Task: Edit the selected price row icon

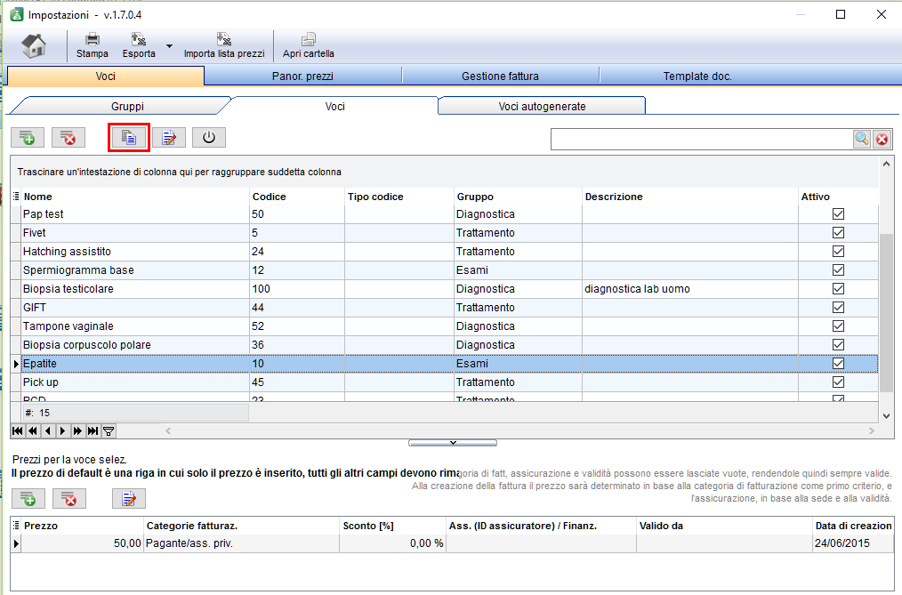Action: [x=129, y=498]
